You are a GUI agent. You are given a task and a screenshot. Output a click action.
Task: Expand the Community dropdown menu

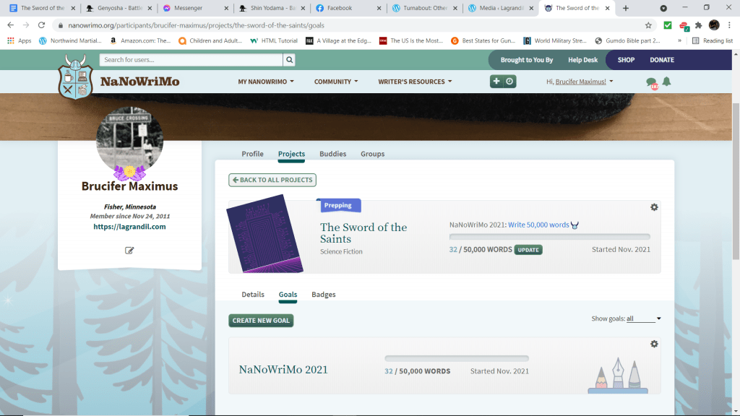click(336, 82)
